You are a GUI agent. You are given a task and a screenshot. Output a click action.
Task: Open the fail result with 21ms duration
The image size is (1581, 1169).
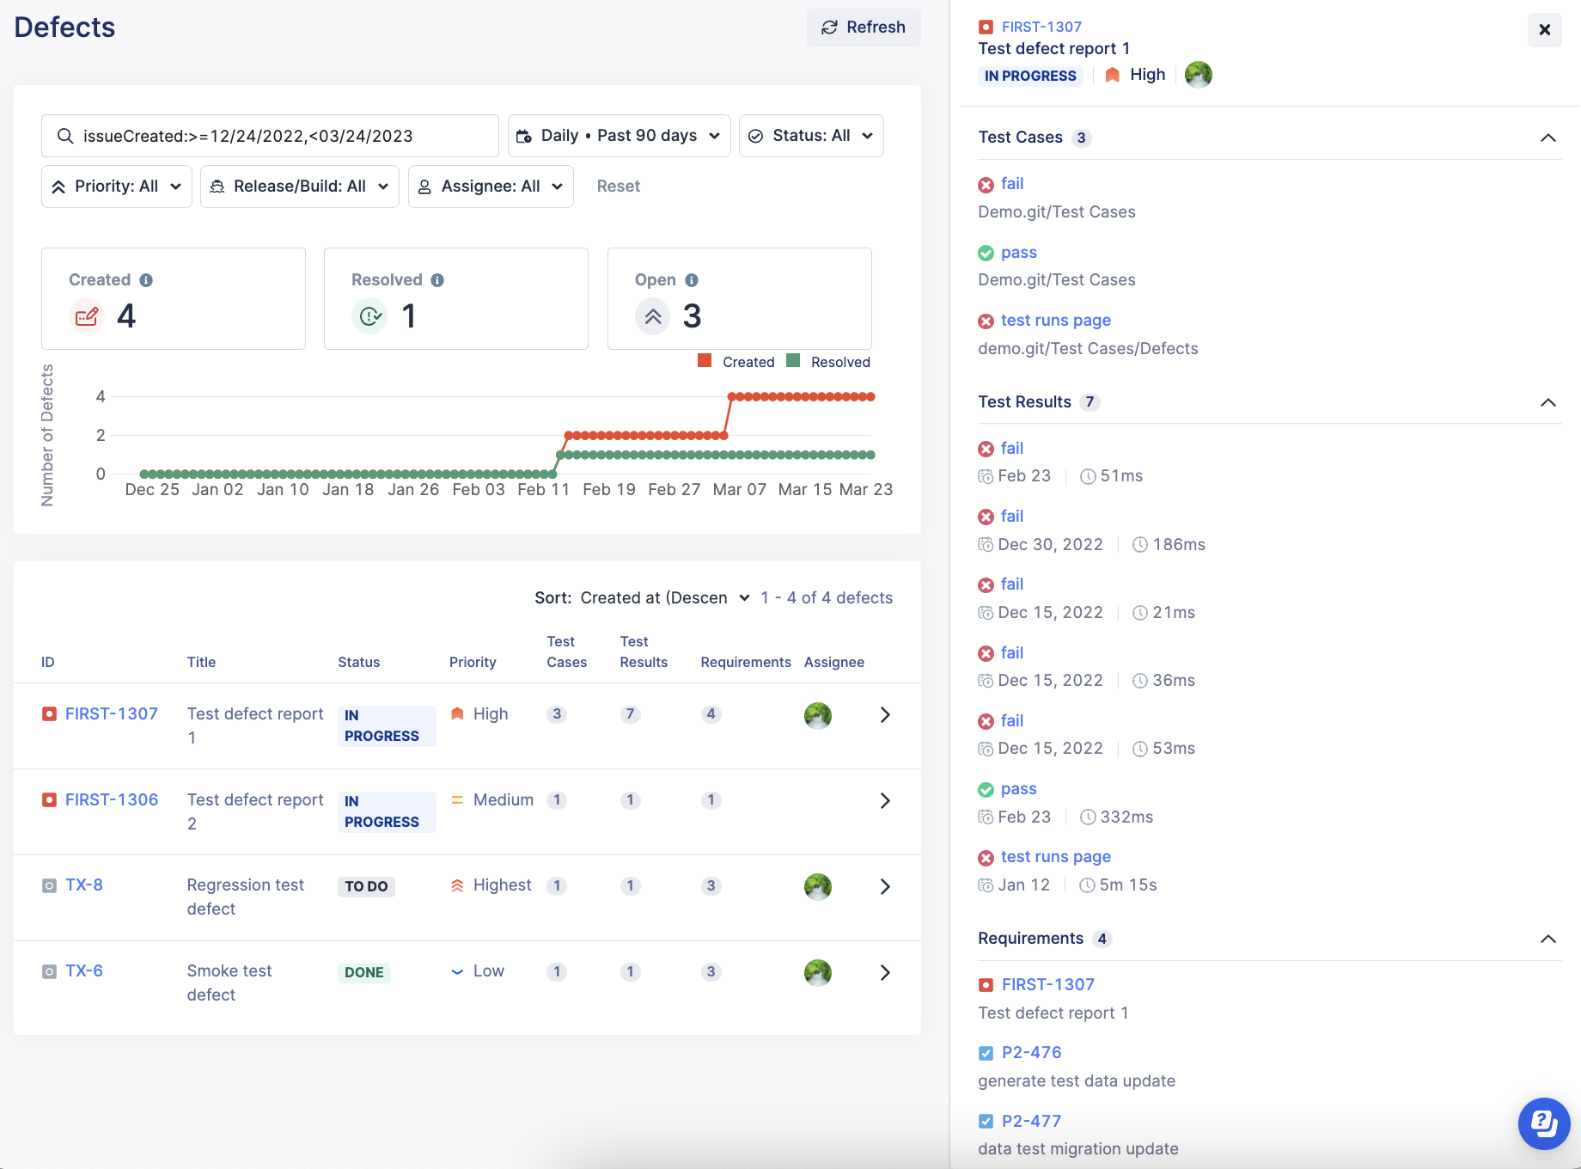click(x=1012, y=584)
